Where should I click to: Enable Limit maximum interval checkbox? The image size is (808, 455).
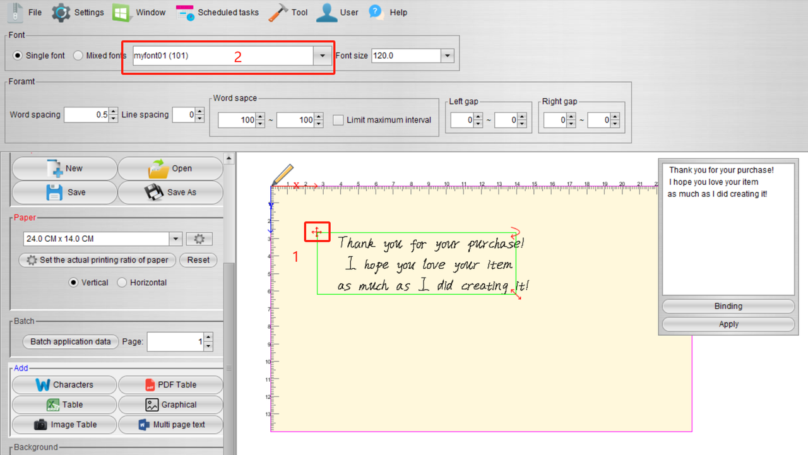tap(338, 120)
